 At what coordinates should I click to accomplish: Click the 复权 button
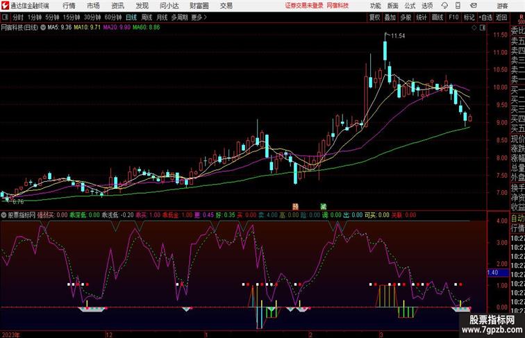click(x=375, y=17)
